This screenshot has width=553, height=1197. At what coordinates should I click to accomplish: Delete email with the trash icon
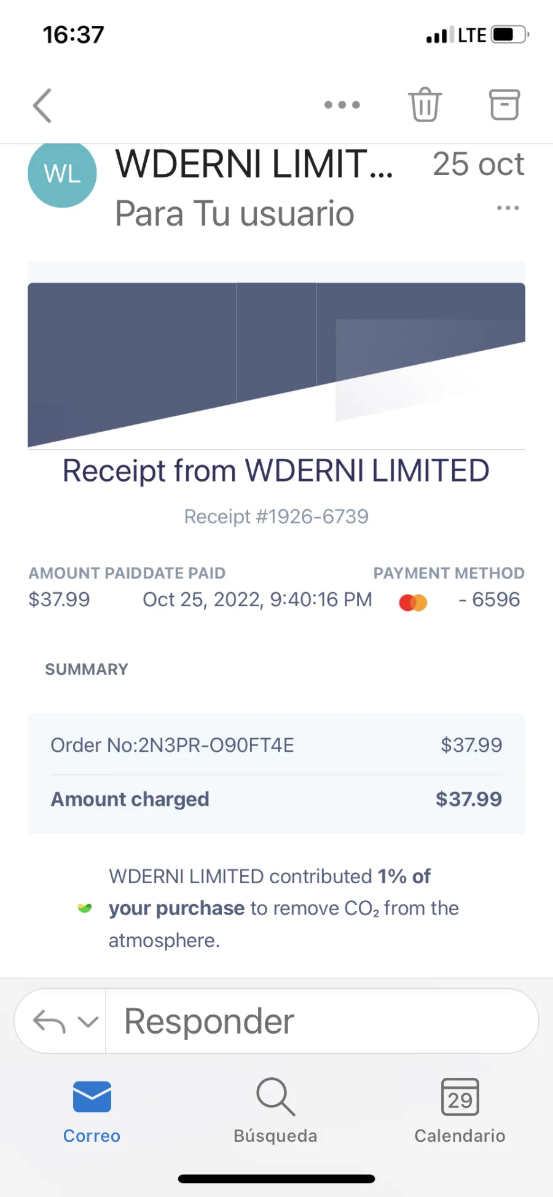(425, 105)
